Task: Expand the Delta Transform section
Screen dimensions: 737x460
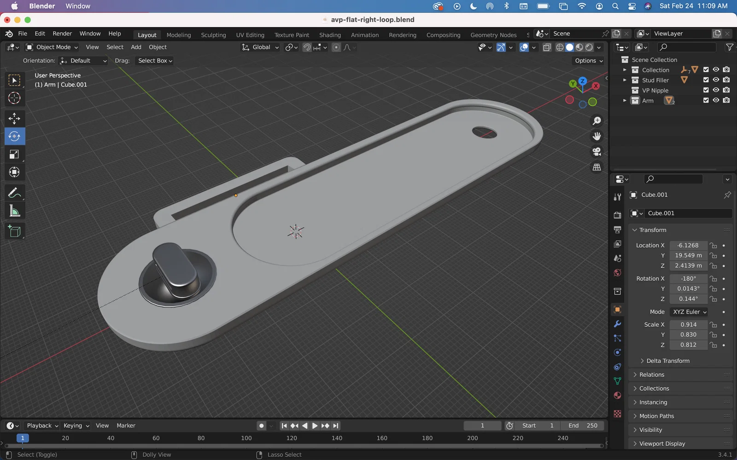Action: point(667,361)
